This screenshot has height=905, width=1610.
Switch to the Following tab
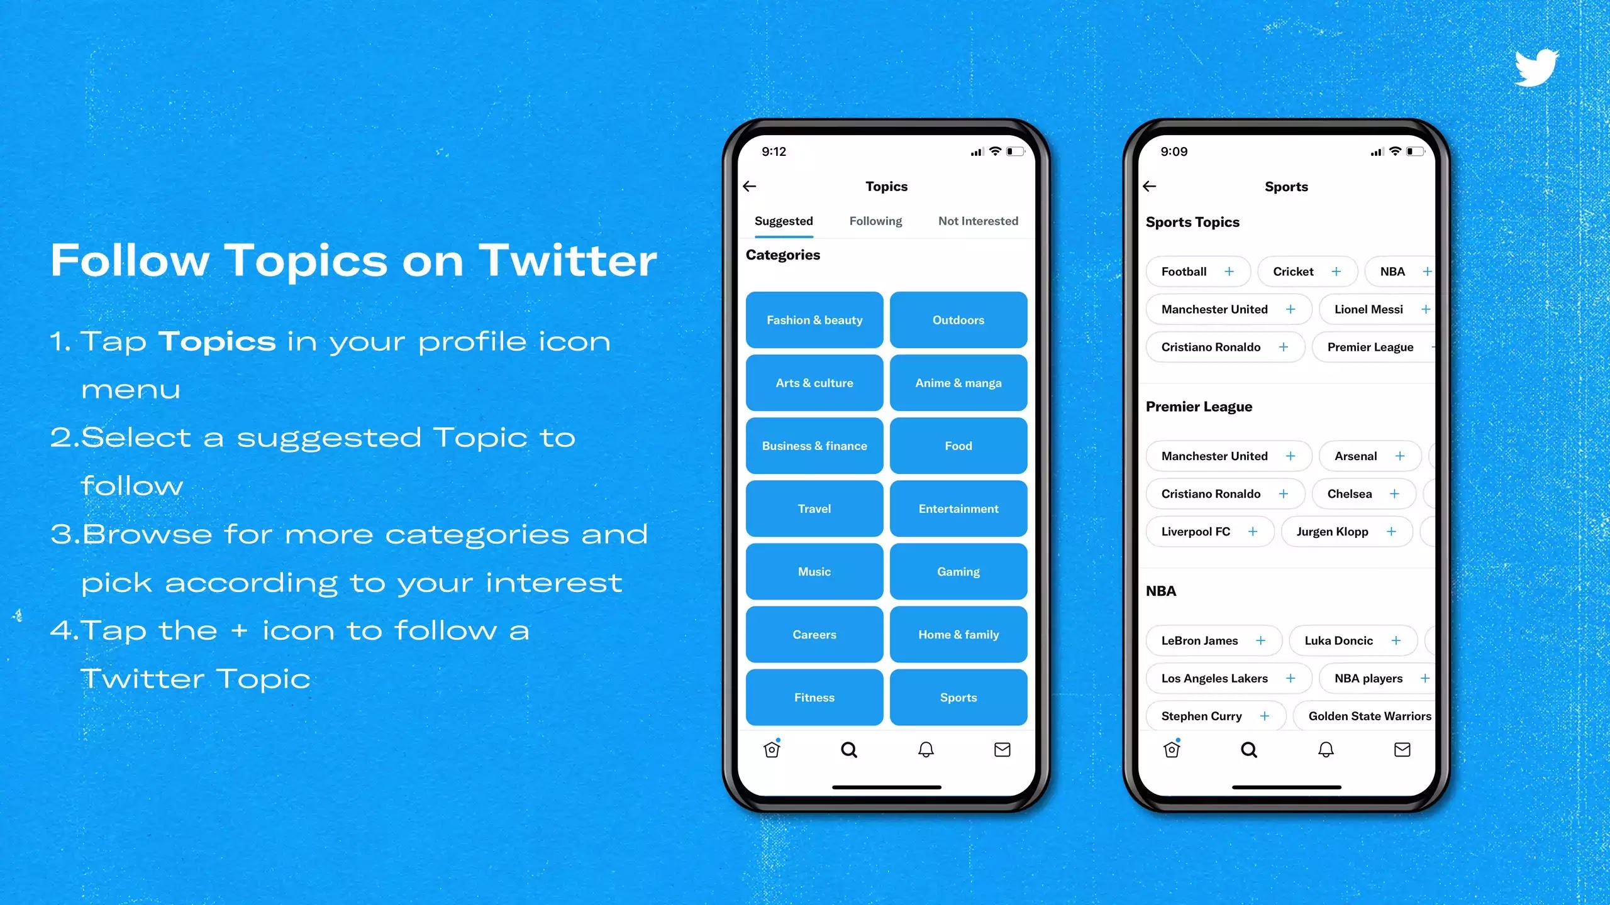(876, 221)
